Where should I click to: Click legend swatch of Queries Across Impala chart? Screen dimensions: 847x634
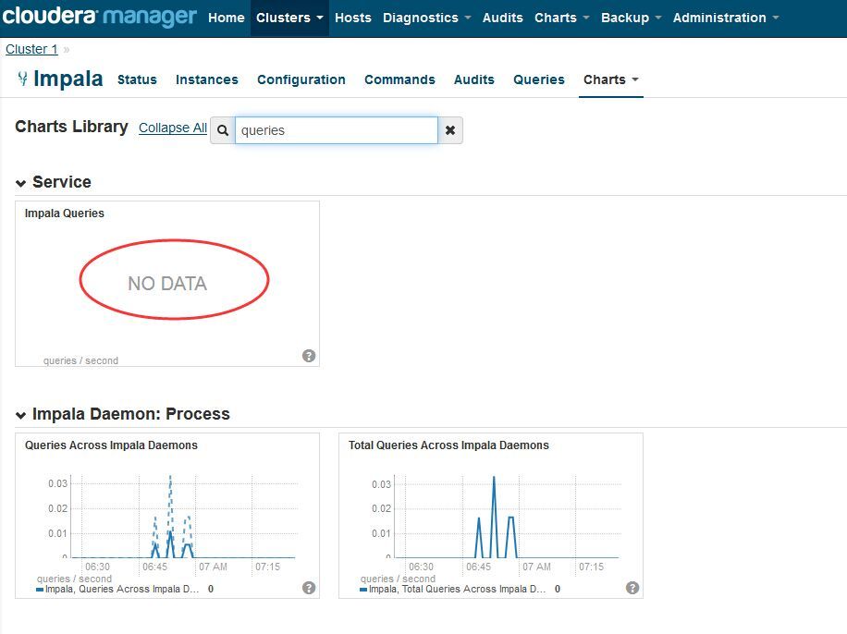tap(40, 590)
